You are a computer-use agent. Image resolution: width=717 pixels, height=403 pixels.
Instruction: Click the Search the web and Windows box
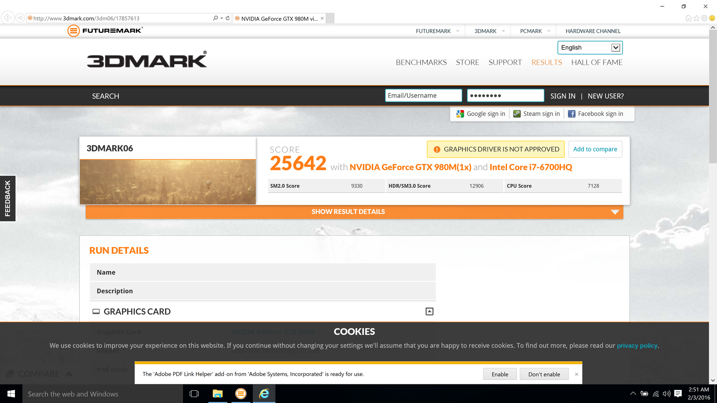103,394
